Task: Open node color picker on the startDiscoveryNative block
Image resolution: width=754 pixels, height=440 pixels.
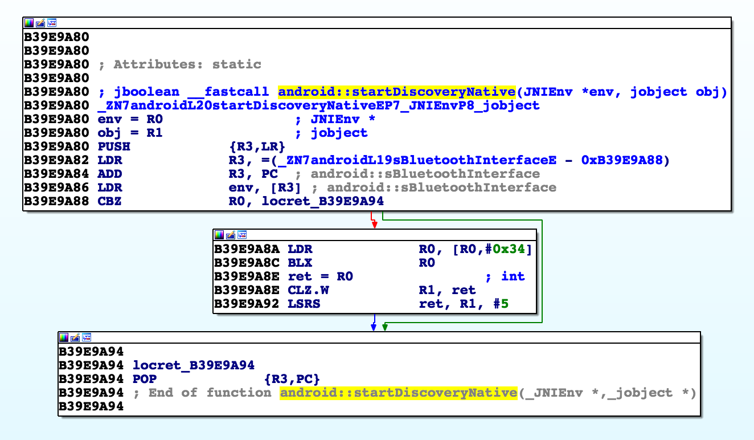Action: click(x=29, y=23)
